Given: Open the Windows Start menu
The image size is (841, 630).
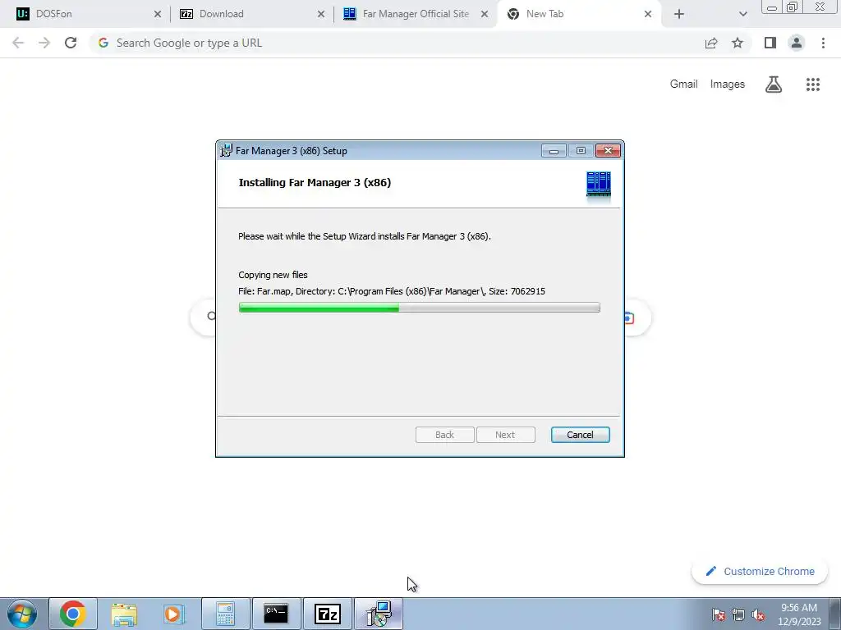Looking at the screenshot, I should [21, 614].
